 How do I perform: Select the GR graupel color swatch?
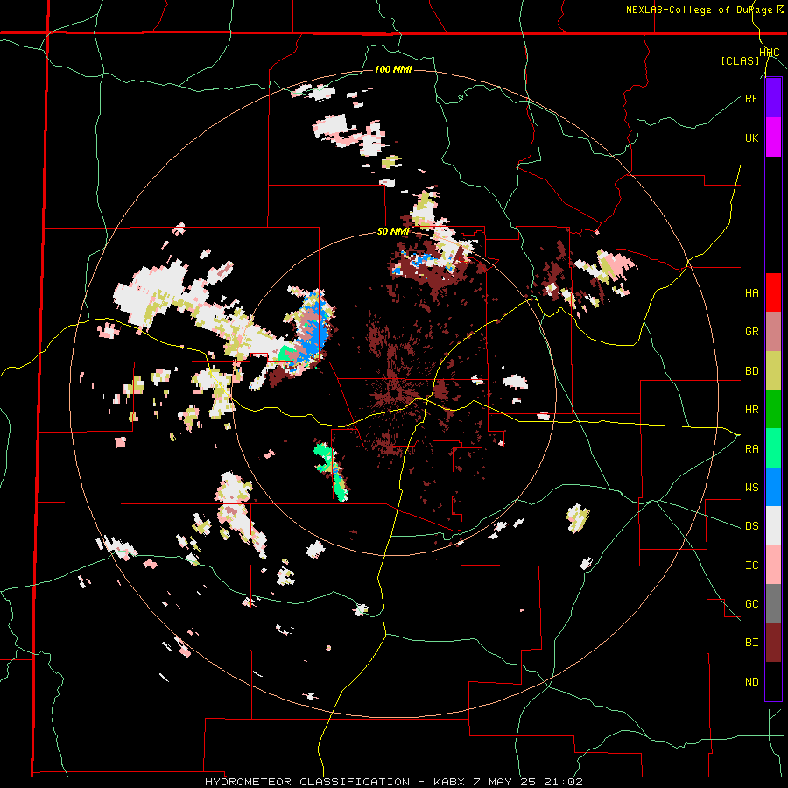(773, 332)
